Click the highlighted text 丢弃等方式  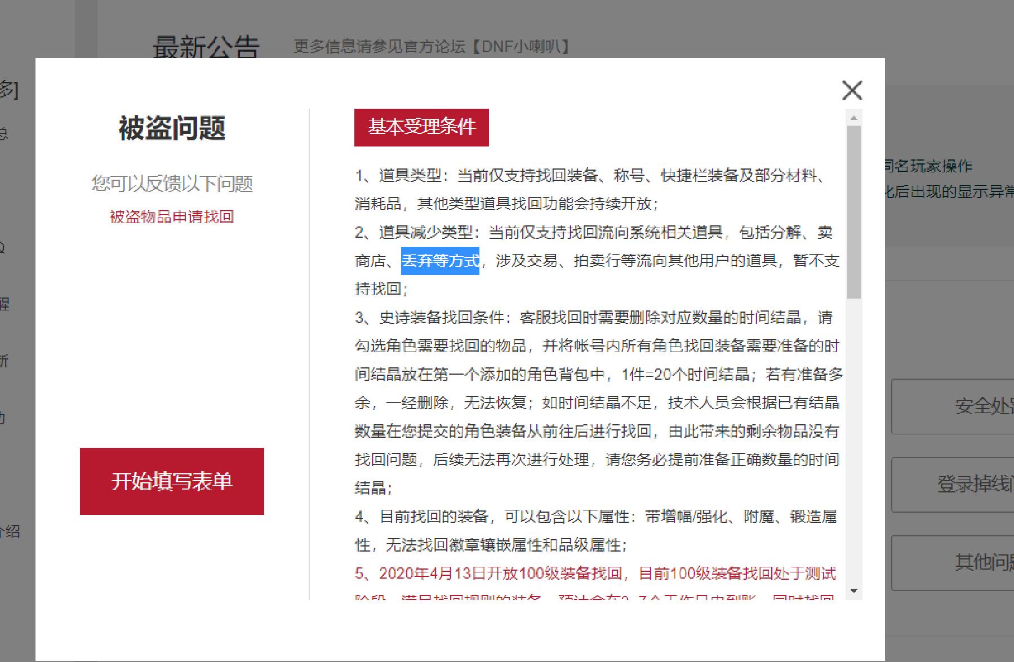point(440,261)
